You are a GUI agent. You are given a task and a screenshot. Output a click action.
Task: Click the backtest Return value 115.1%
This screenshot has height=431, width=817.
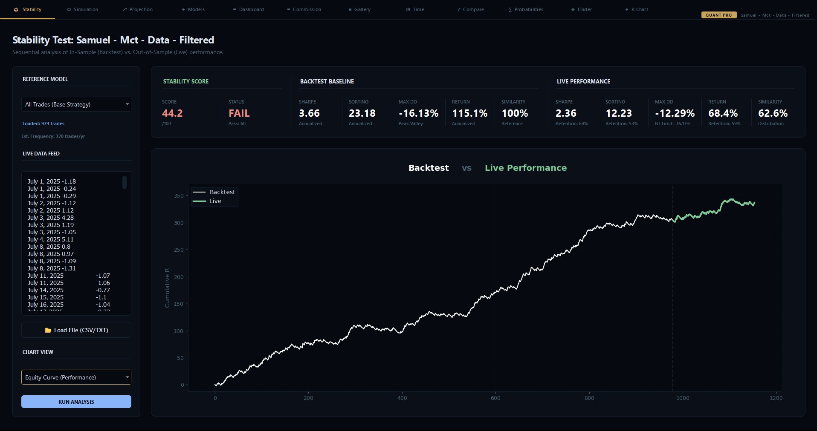[x=469, y=113]
